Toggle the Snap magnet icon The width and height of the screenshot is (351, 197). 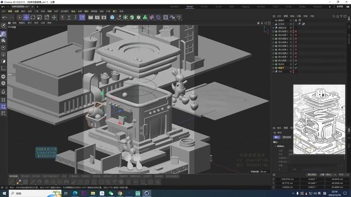point(3,92)
